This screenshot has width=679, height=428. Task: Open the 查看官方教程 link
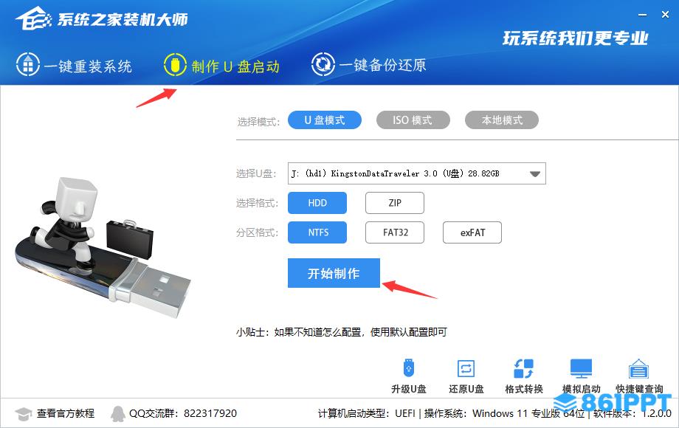(x=66, y=414)
